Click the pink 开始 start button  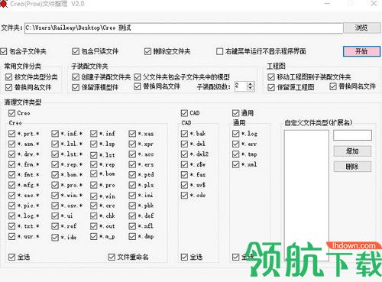pos(361,51)
